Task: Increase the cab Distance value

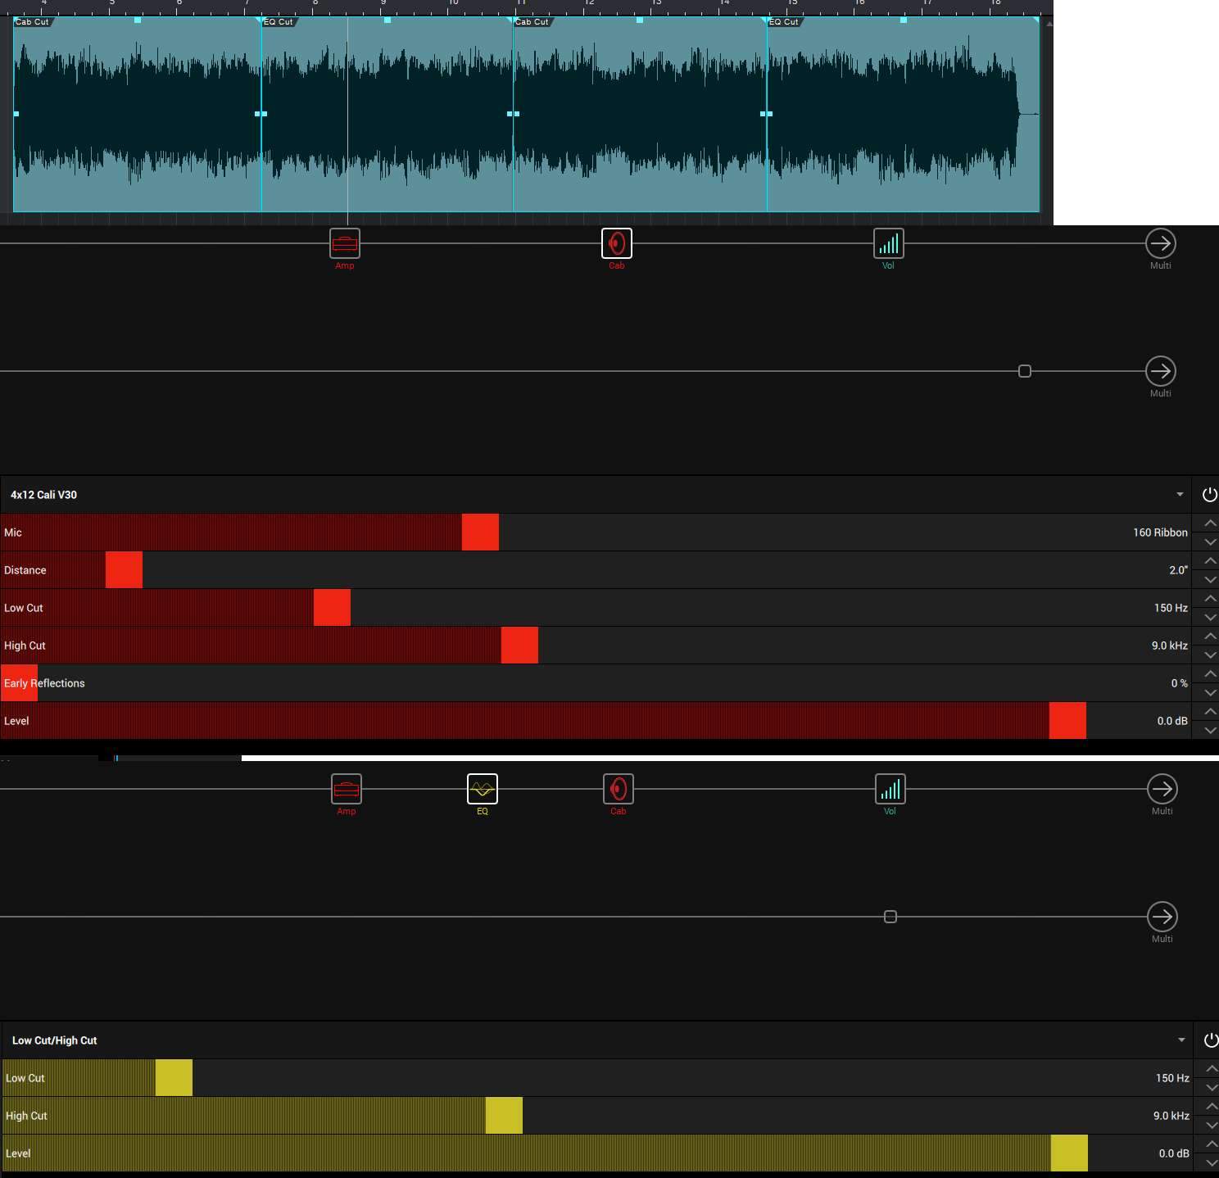Action: 1210,560
